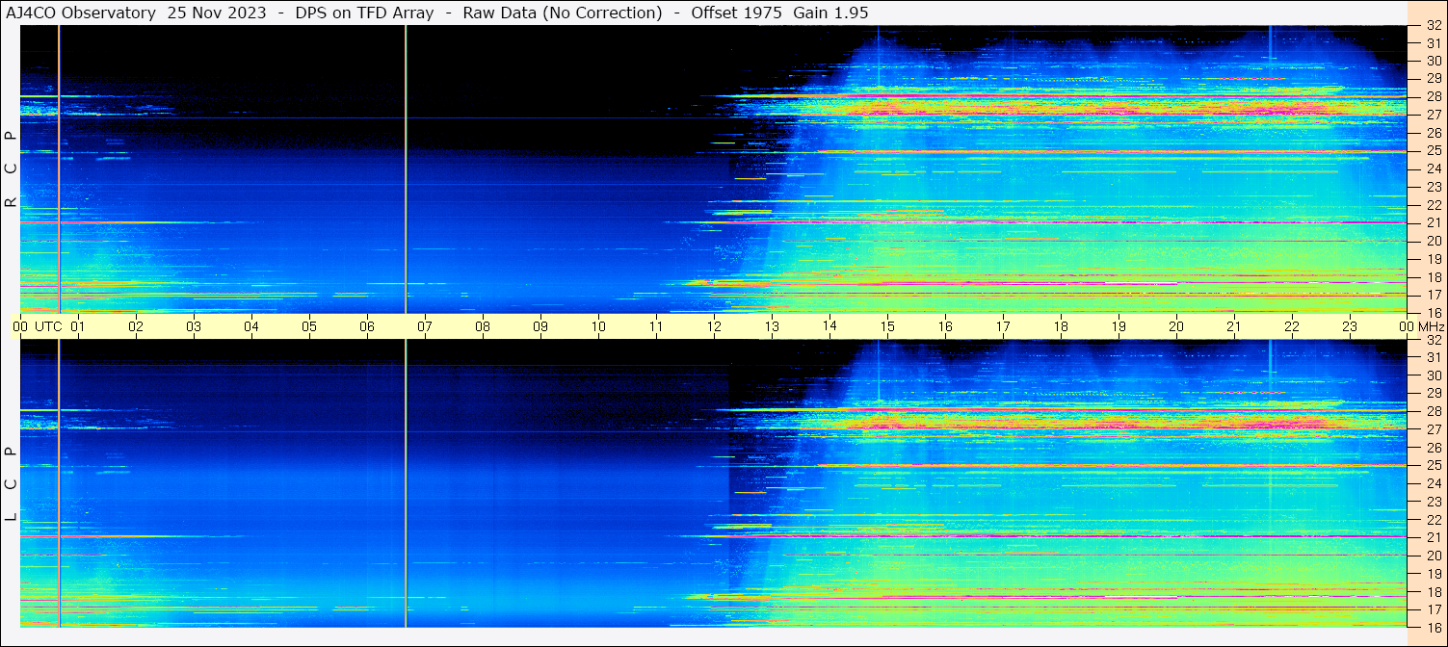
Task: Click the "21" frequency label of RCP panel
Action: 1434,222
